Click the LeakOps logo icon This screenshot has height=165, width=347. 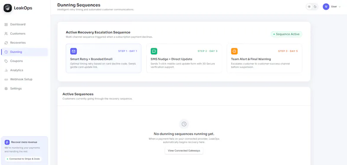tap(7, 8)
